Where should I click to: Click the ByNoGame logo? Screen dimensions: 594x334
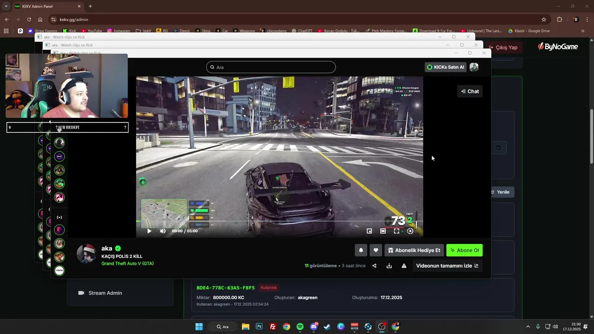[x=558, y=47]
